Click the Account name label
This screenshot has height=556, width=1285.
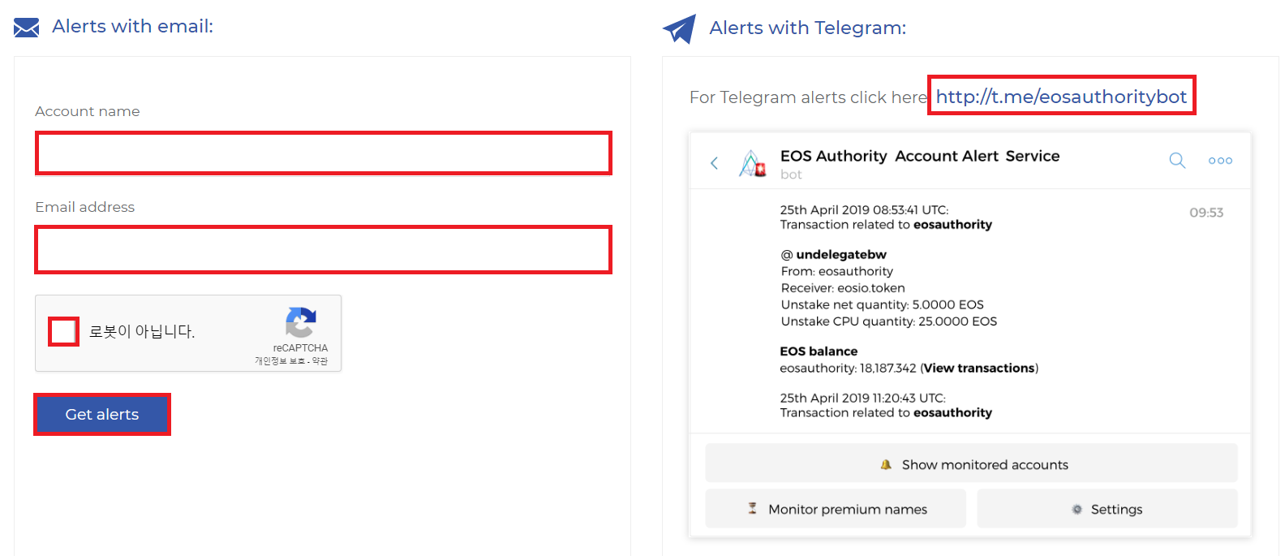point(88,111)
